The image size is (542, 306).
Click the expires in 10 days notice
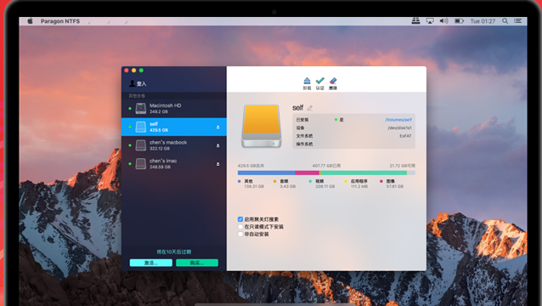(x=174, y=252)
